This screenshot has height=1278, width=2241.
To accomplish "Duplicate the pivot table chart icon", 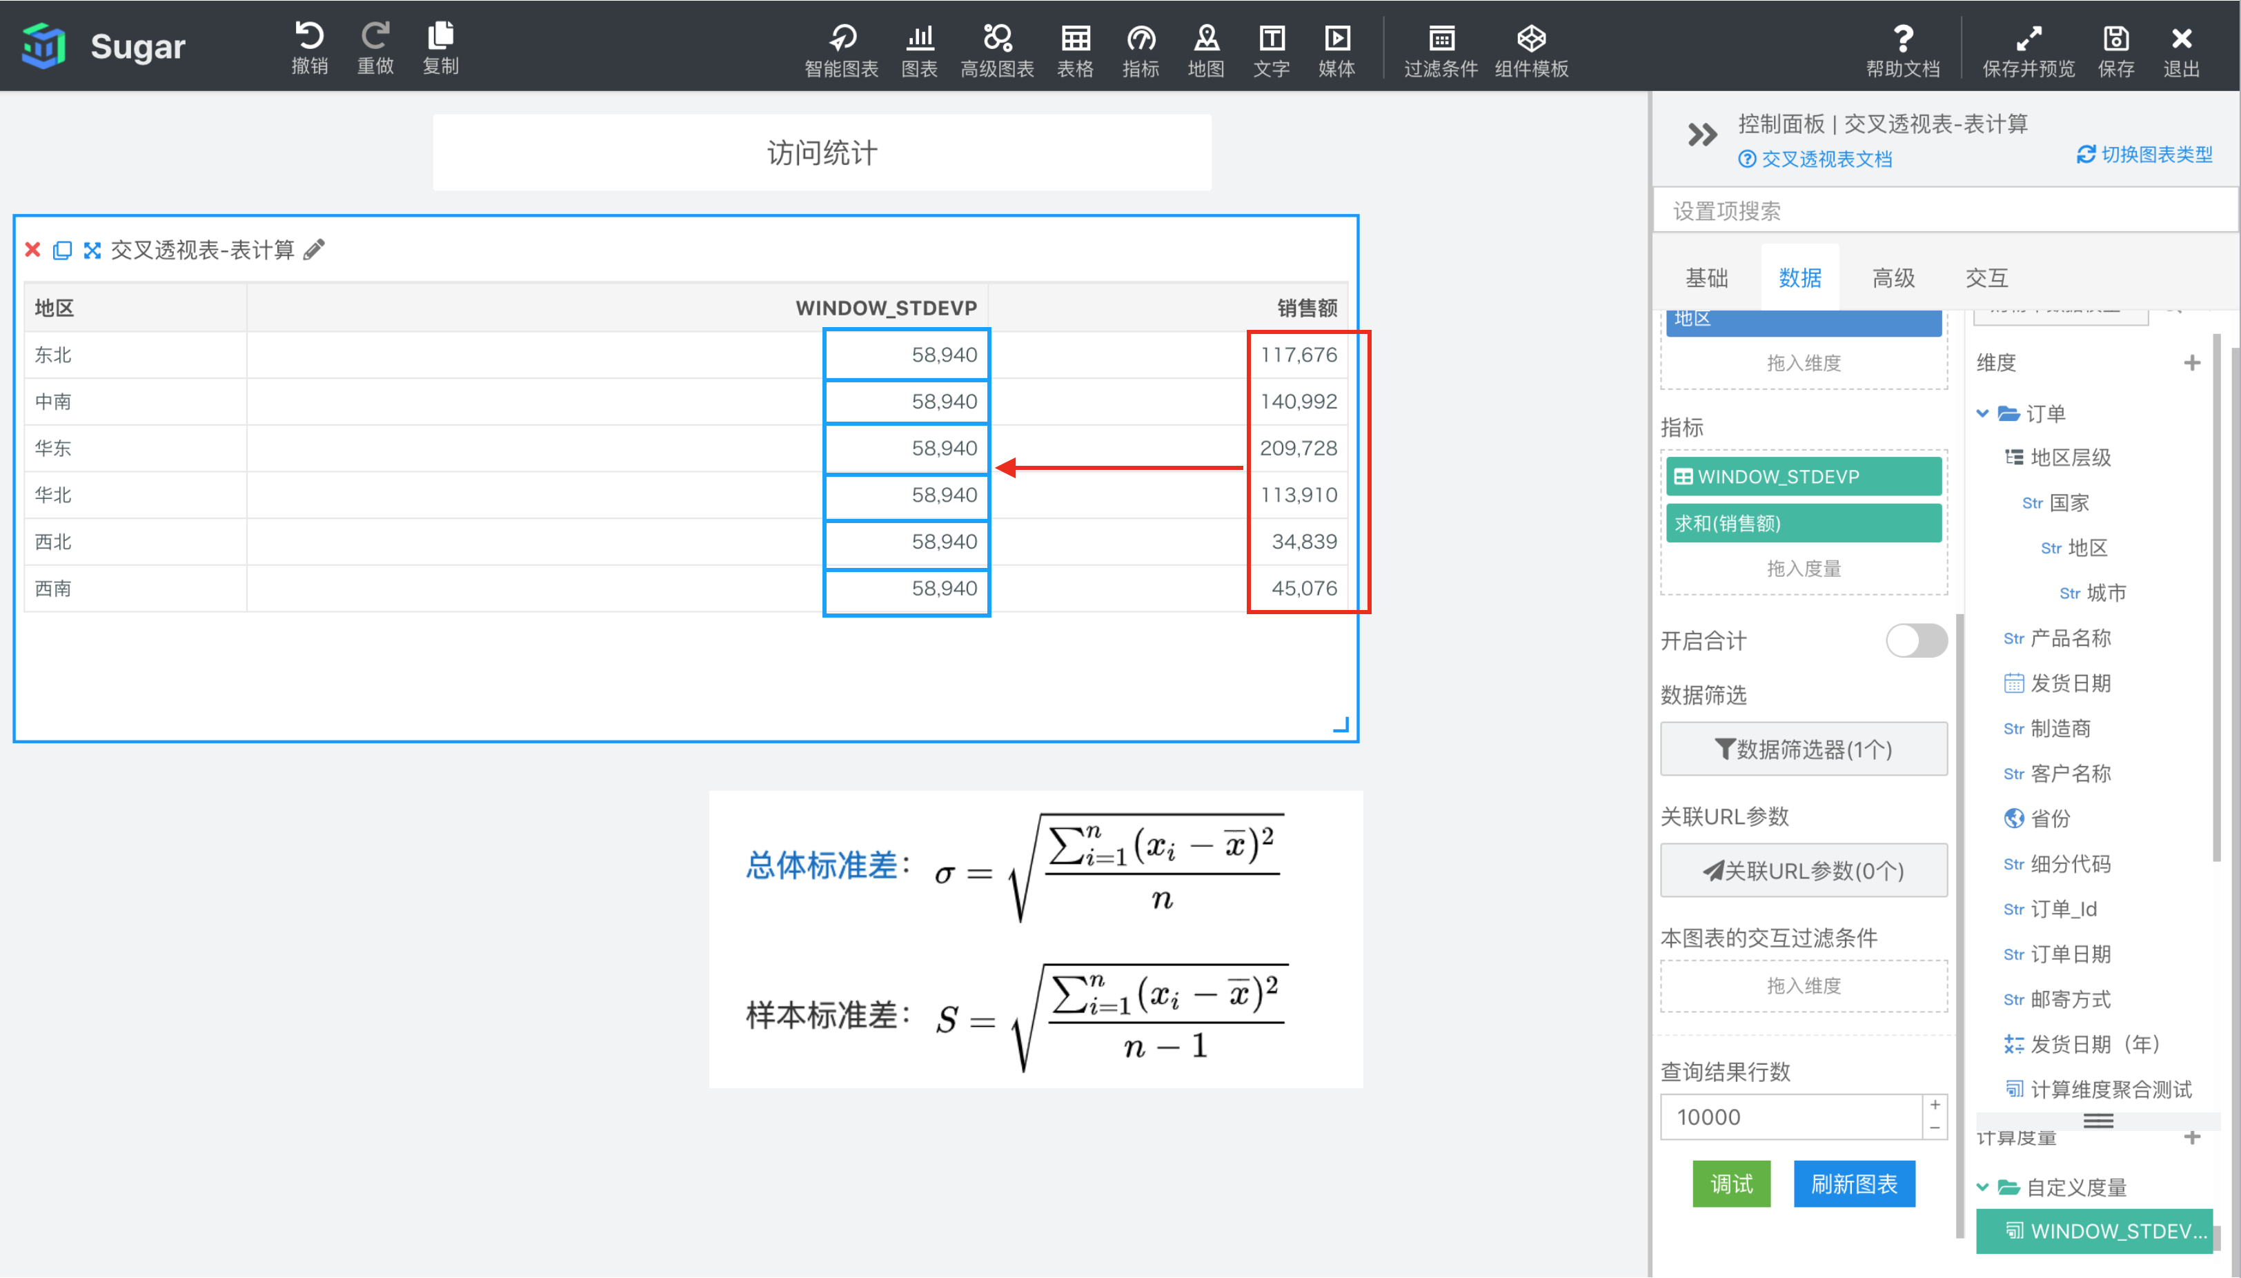I will [x=62, y=250].
